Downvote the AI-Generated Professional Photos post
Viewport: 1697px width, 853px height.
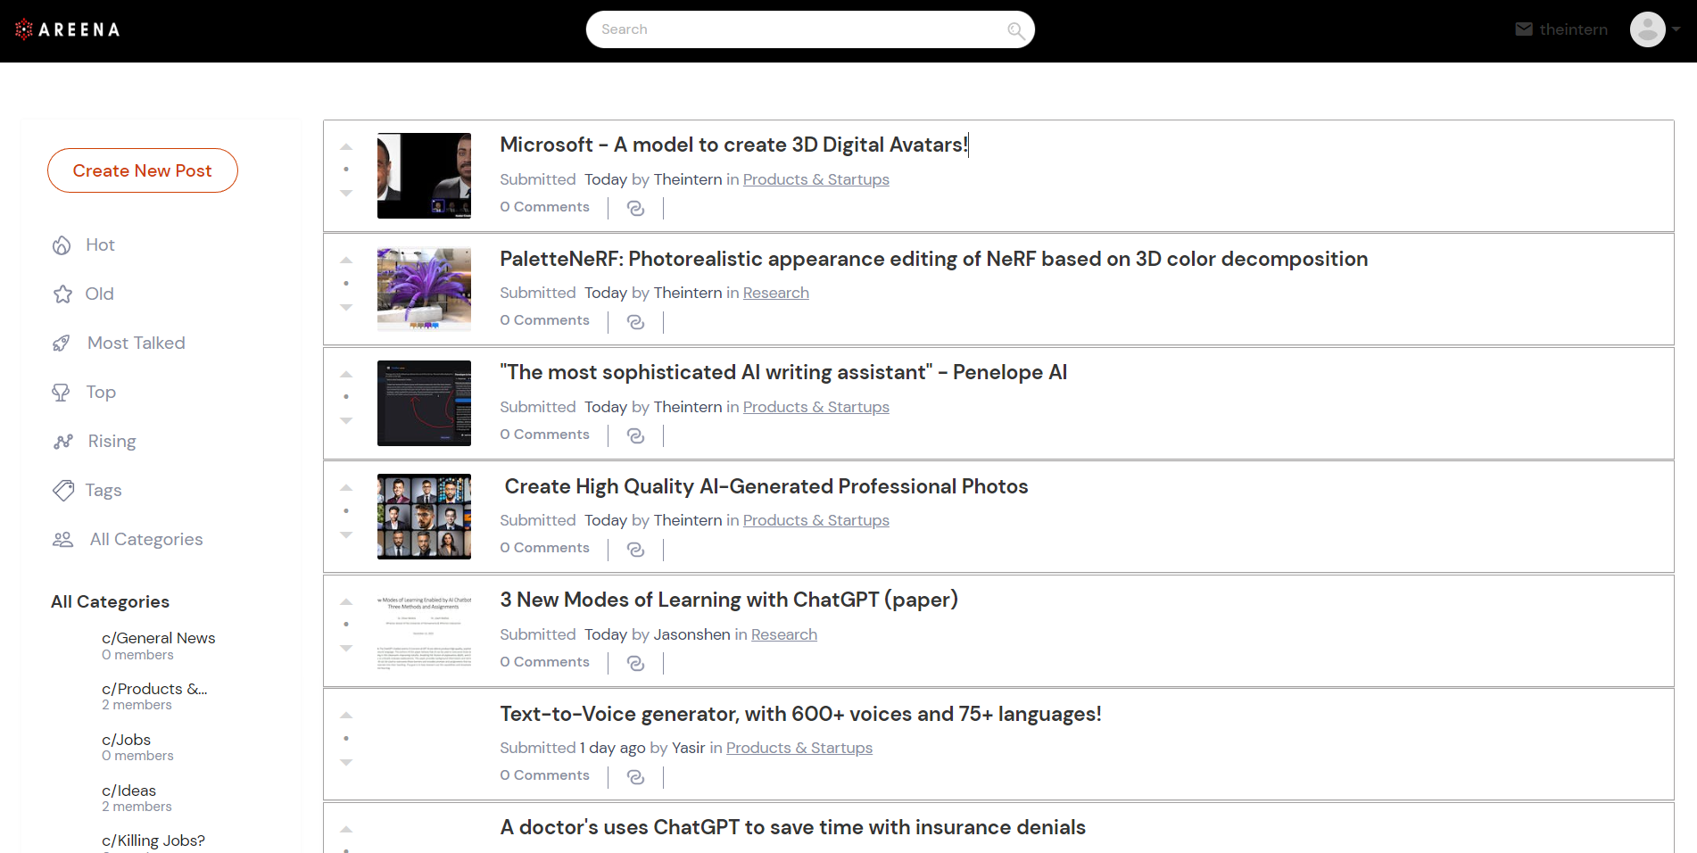(346, 534)
